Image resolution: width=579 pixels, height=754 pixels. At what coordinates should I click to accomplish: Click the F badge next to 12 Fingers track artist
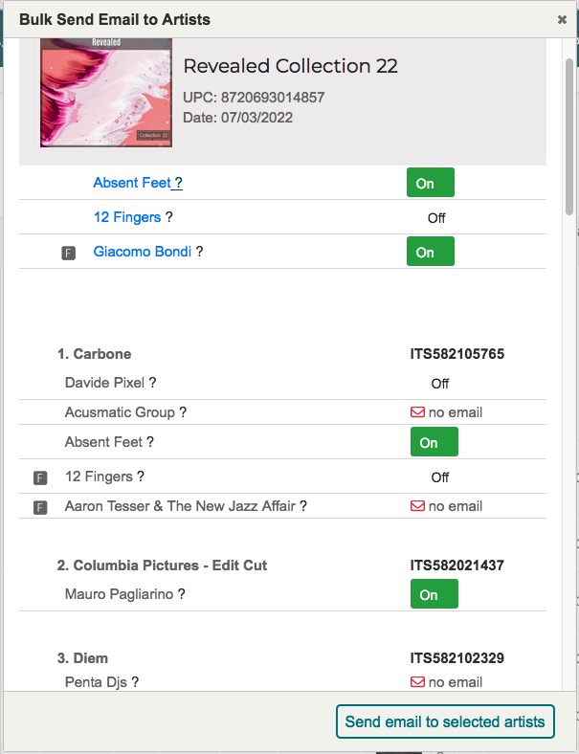[x=40, y=478]
